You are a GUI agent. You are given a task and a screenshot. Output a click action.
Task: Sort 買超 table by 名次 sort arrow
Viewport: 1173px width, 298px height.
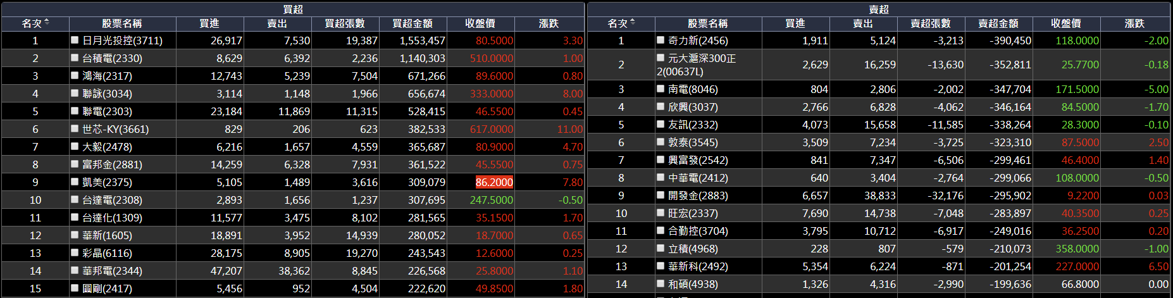(x=47, y=23)
